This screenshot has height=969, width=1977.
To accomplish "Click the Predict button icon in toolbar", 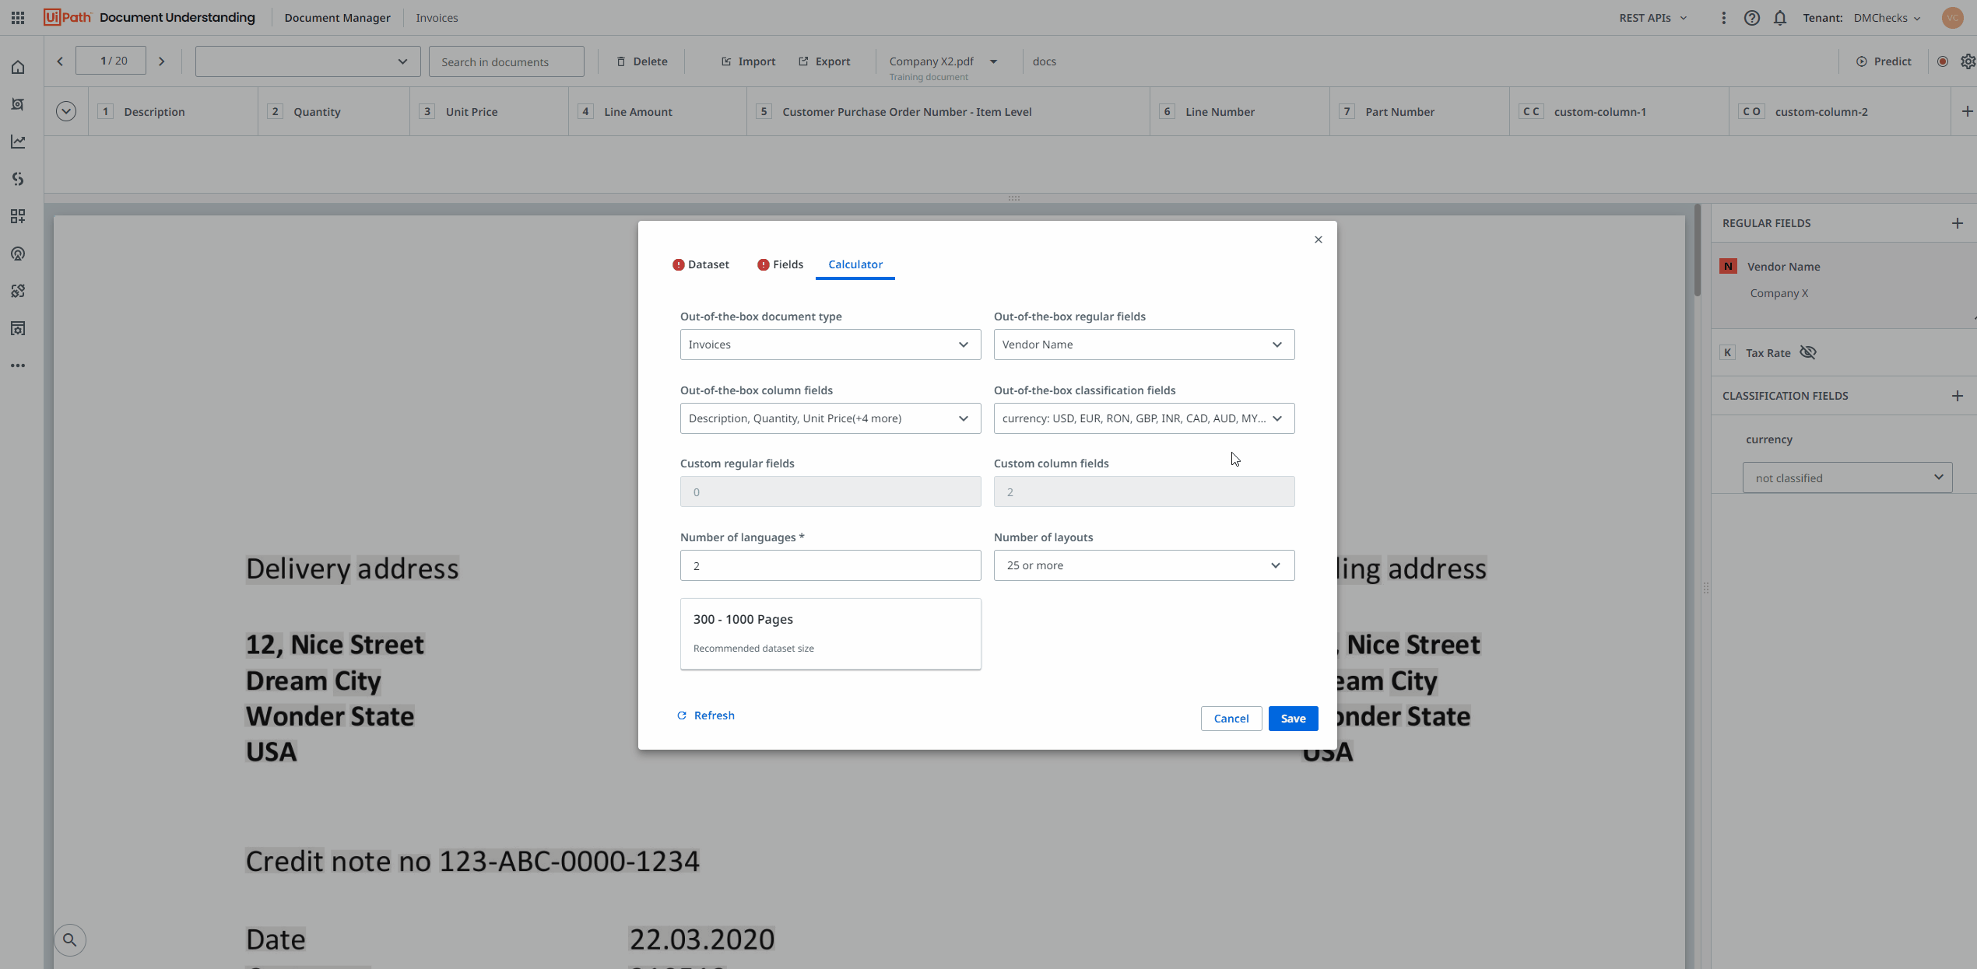I will (1863, 61).
